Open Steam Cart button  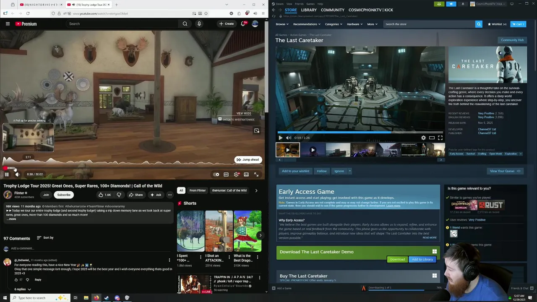click(x=518, y=24)
